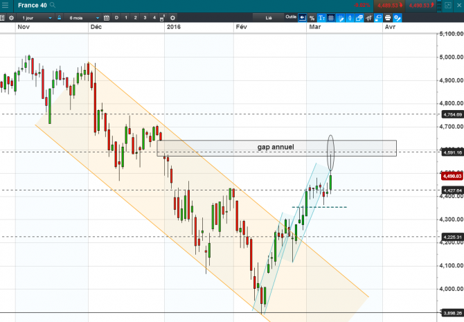Click the 4,225.31 price level label
464x322 pixels.
[452, 237]
